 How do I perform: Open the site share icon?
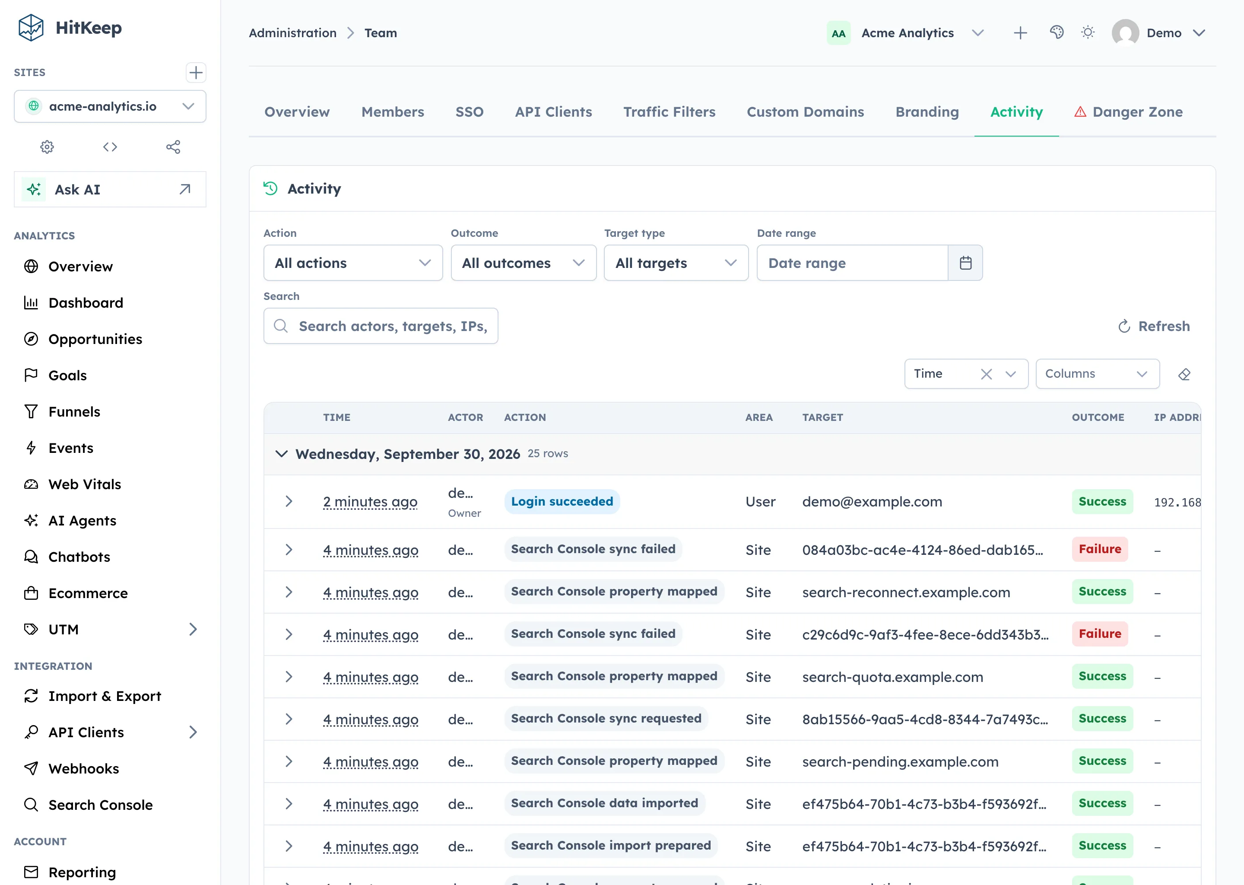tap(173, 146)
